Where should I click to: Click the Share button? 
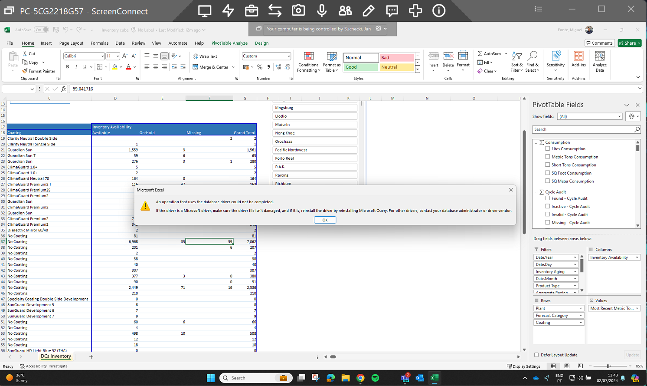point(630,43)
